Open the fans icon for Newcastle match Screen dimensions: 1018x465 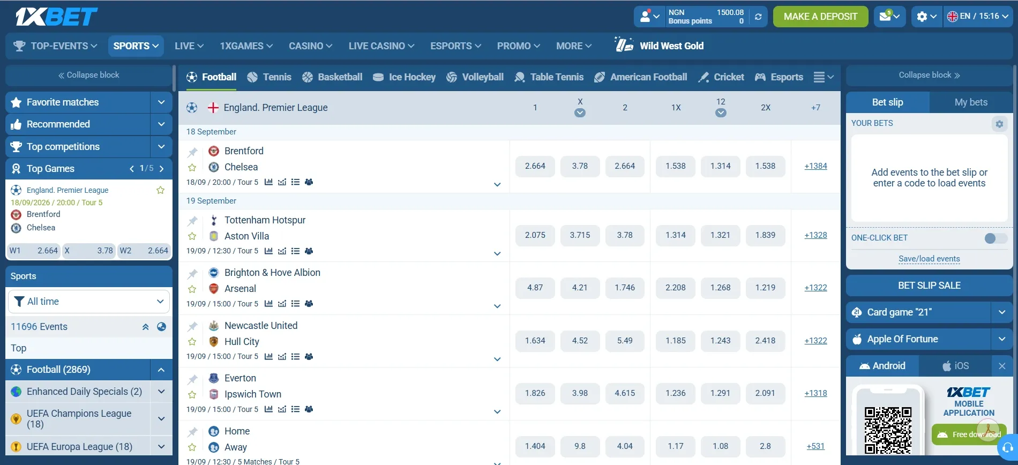coord(309,356)
